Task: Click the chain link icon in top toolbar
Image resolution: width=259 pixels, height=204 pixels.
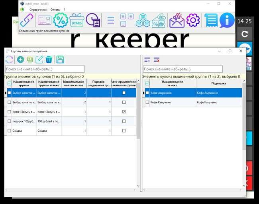Action: click(x=27, y=20)
